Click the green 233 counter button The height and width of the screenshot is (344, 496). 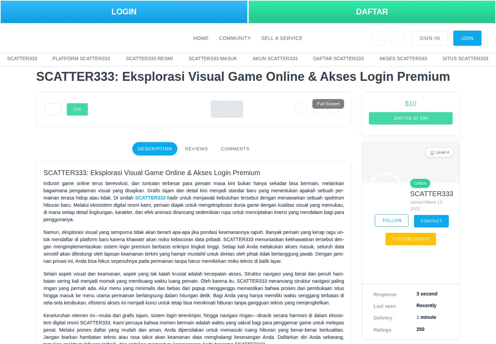(x=77, y=109)
